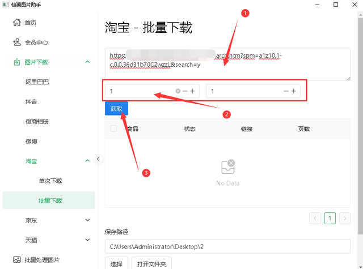Viewport: 363px width, 269px height.
Task: Collapse the 图片下载 menu section
Action: (x=87, y=62)
